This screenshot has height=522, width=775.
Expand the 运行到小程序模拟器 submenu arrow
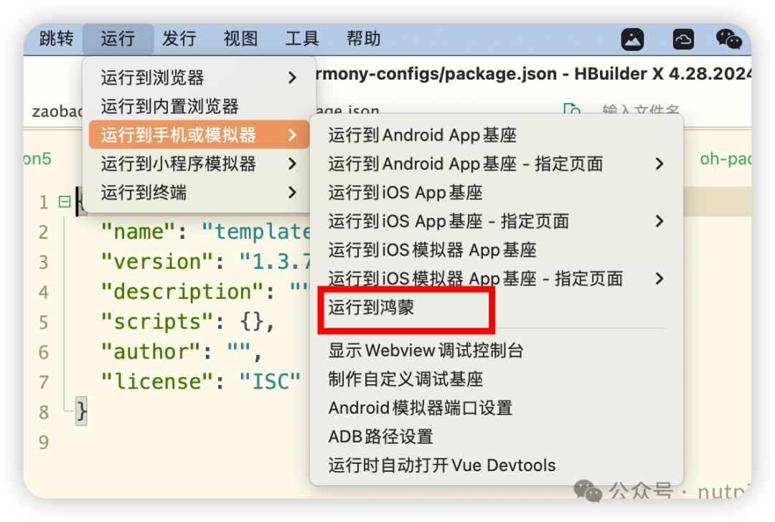coord(292,163)
